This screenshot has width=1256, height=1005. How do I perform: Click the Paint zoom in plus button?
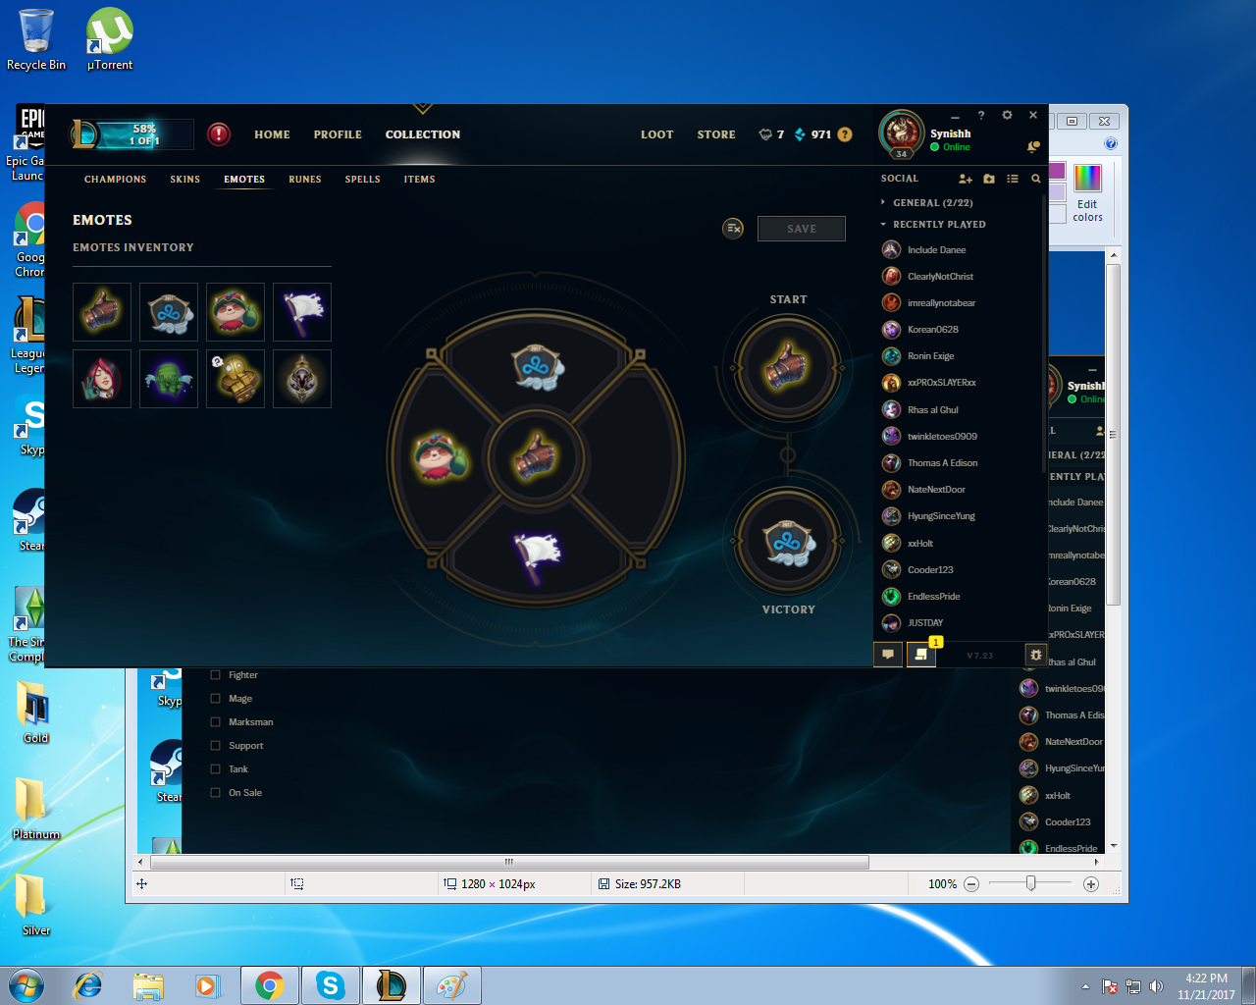click(1090, 884)
